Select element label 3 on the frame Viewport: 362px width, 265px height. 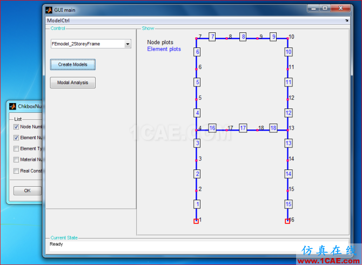click(x=197, y=143)
